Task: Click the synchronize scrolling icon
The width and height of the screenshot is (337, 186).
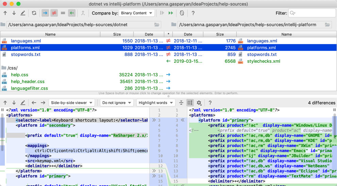Action: tap(190, 103)
